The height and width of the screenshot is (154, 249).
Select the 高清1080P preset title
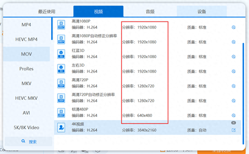click(81, 21)
